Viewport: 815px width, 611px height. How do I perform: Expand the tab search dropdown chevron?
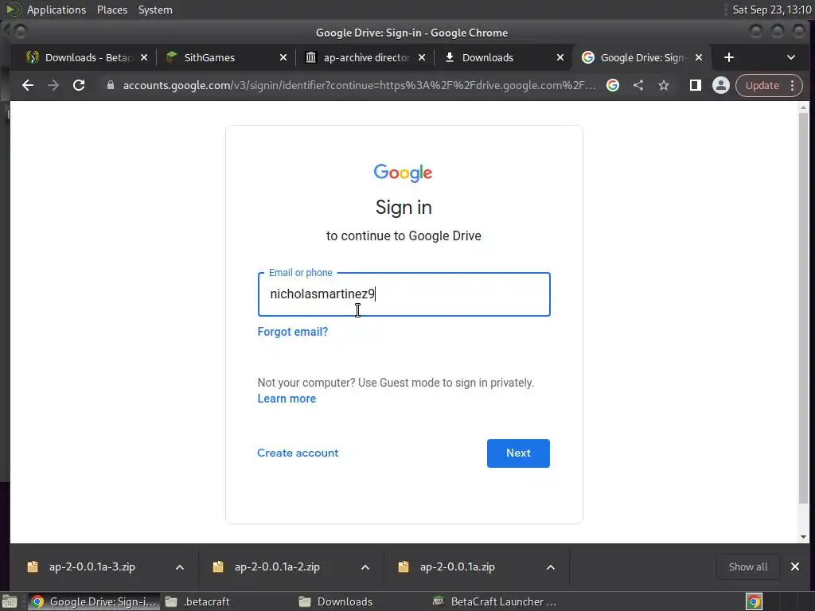coord(791,57)
